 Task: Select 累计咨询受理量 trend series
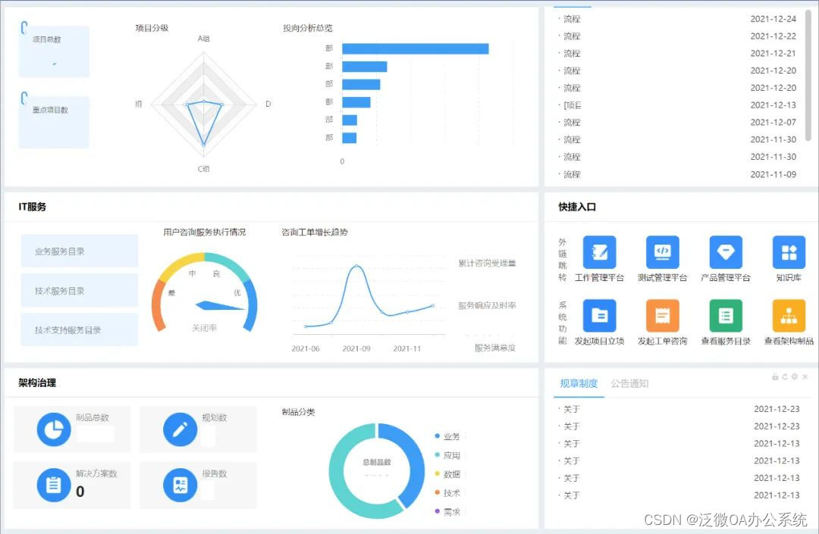tap(488, 264)
